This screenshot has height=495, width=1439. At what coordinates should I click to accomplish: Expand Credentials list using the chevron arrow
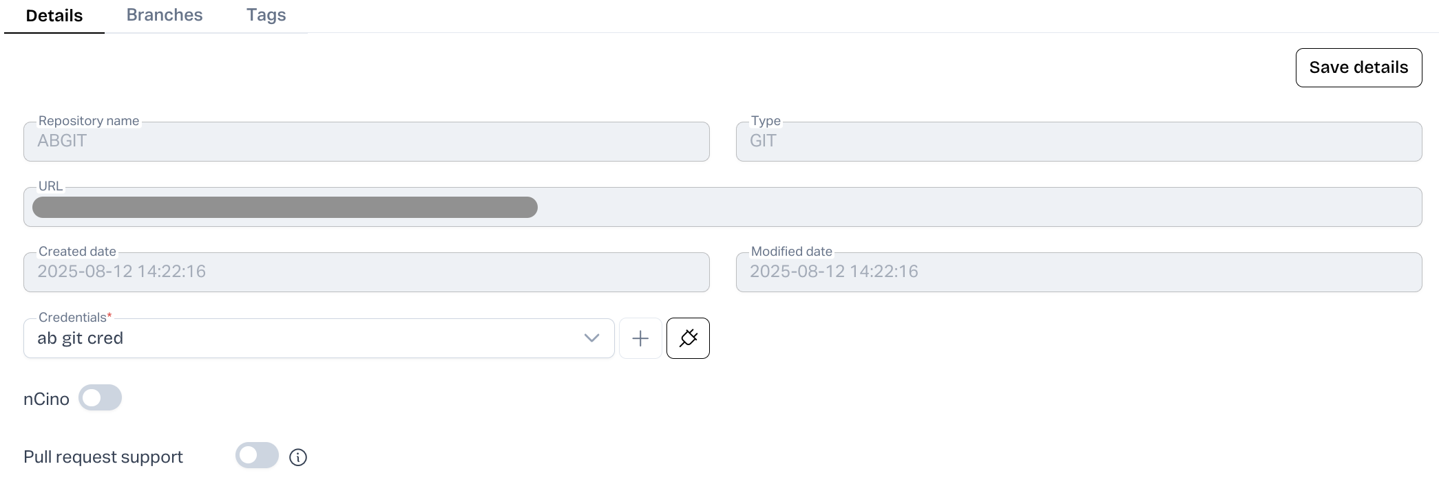click(591, 338)
